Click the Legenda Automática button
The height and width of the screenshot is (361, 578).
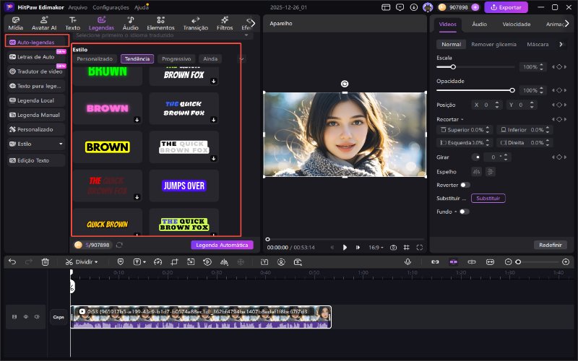[222, 245]
